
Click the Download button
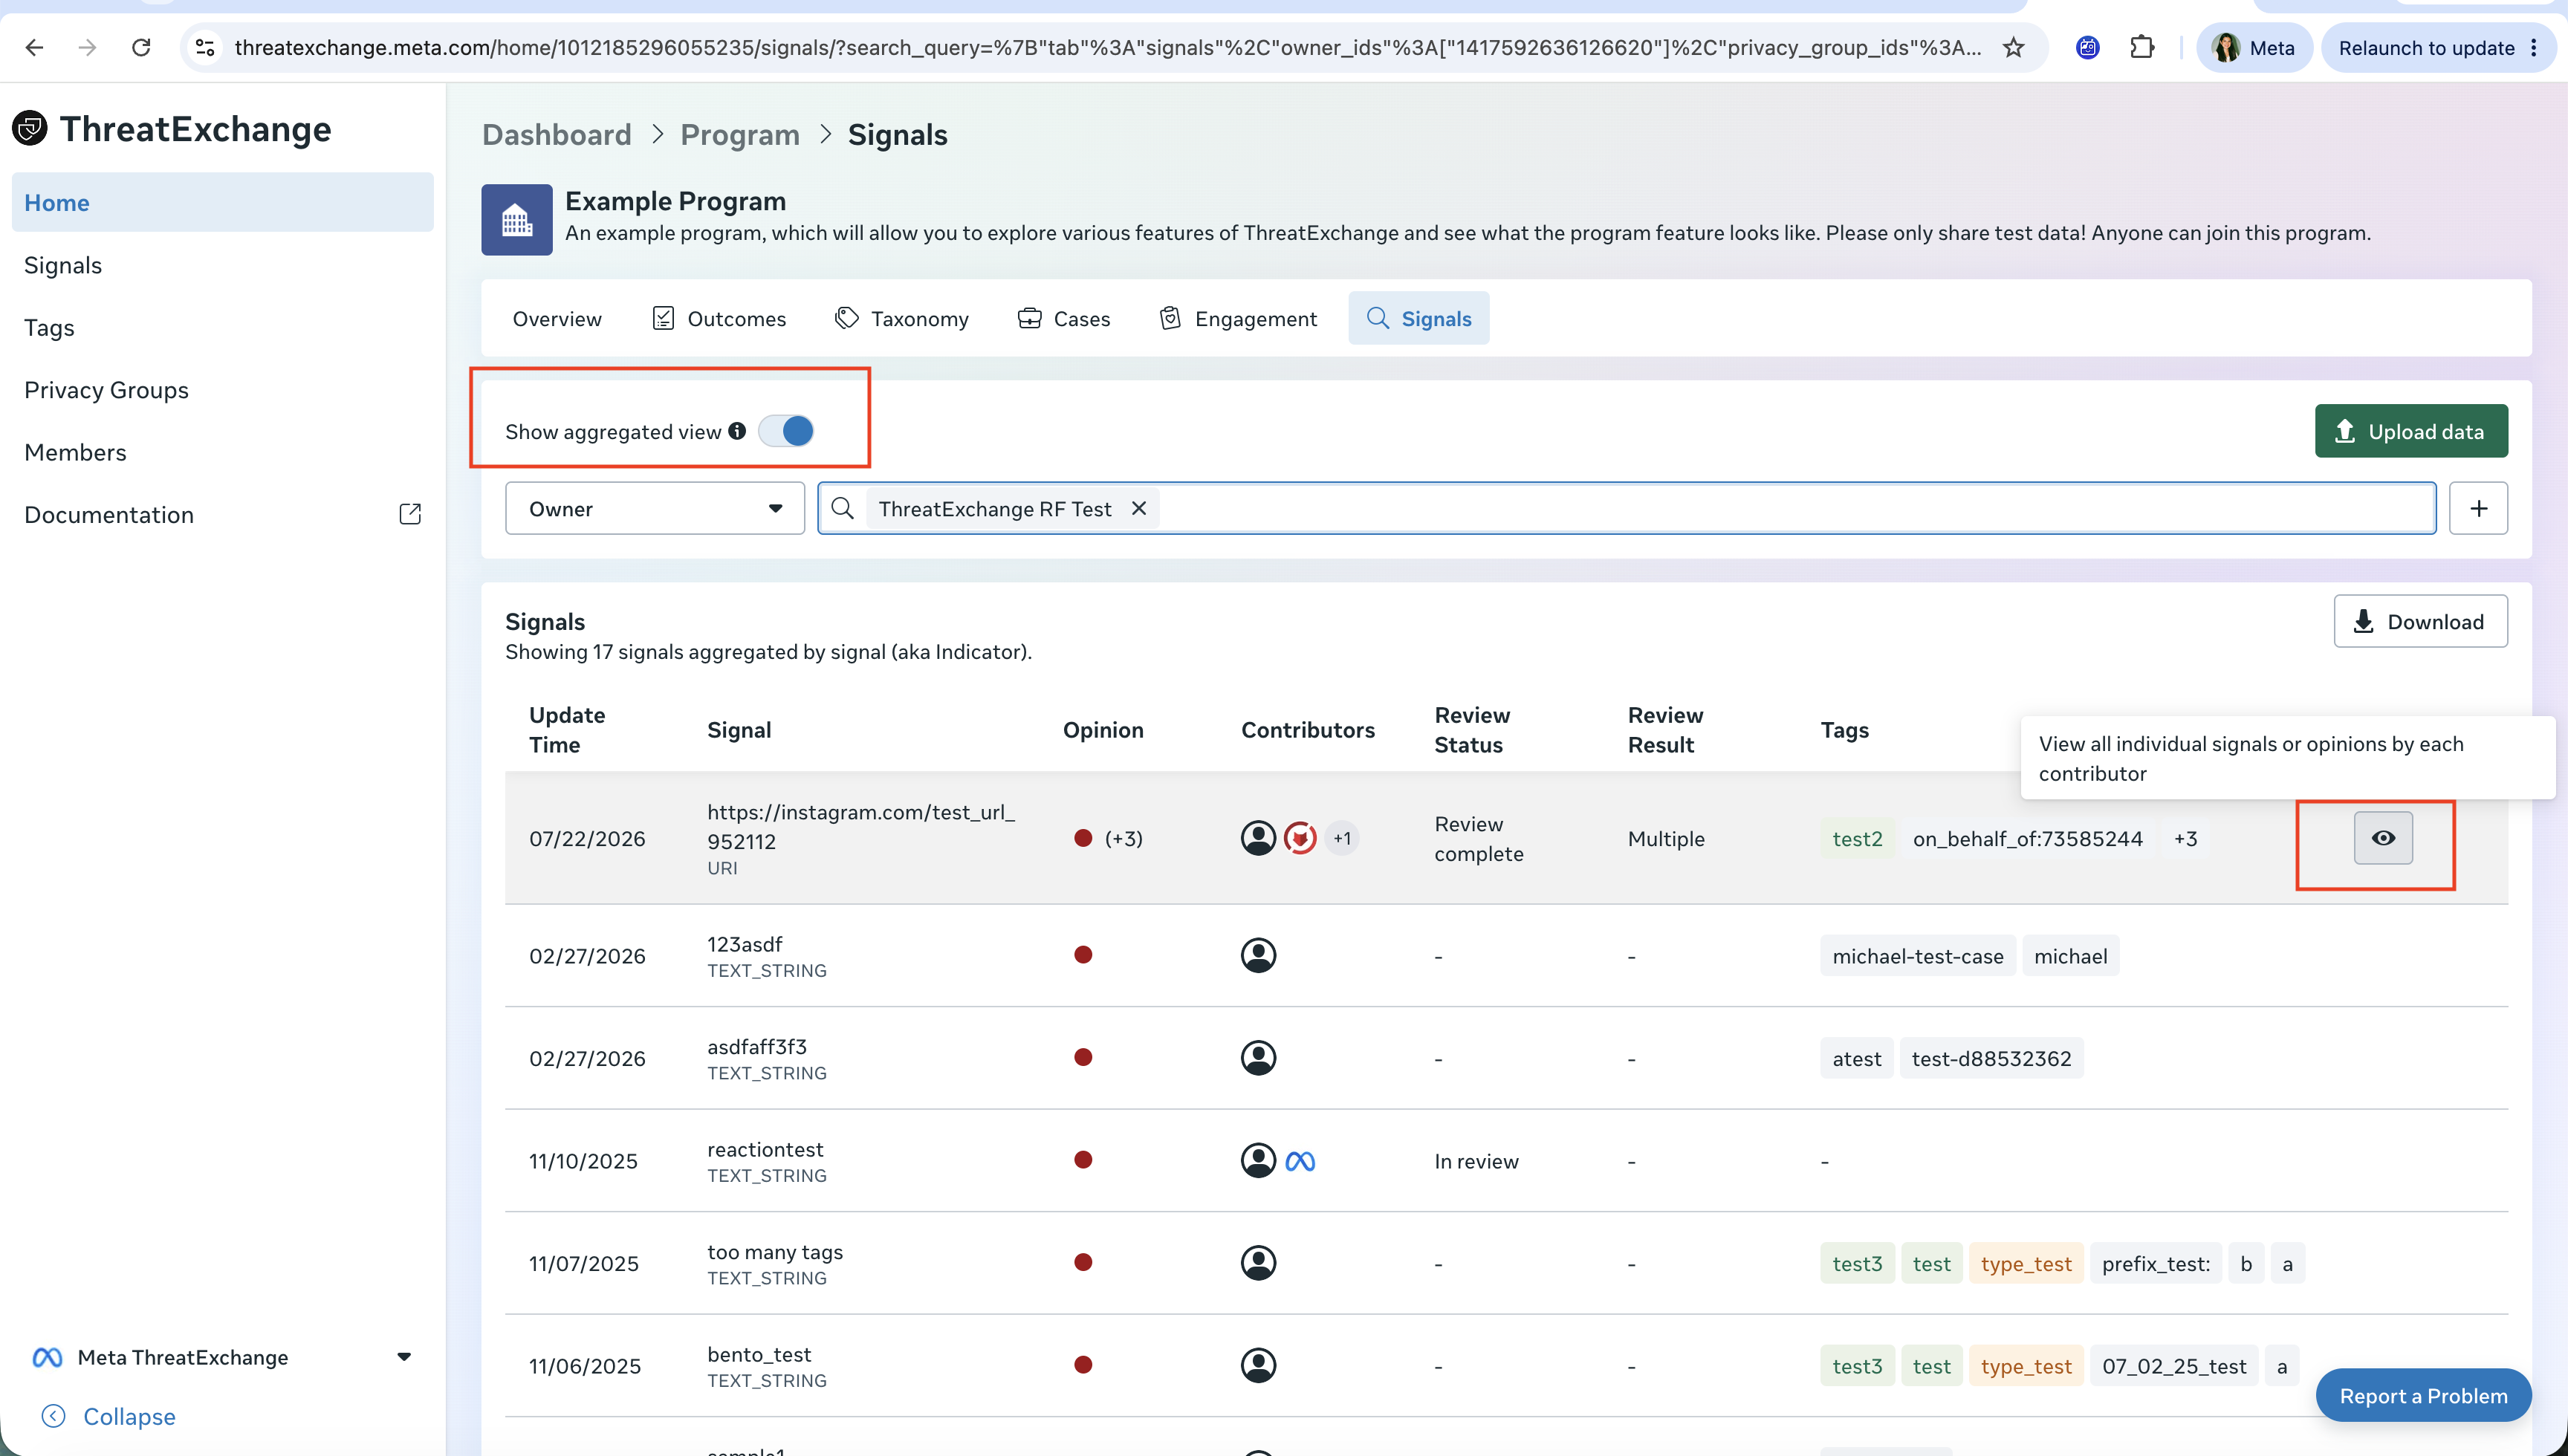point(2421,621)
